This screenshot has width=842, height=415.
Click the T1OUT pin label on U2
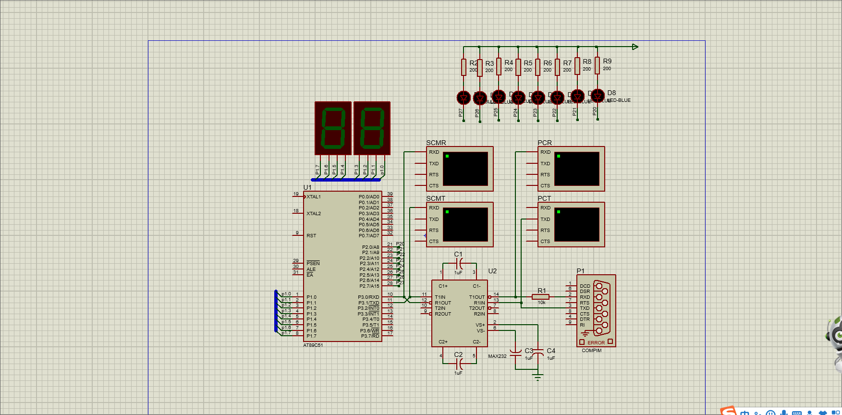[477, 297]
